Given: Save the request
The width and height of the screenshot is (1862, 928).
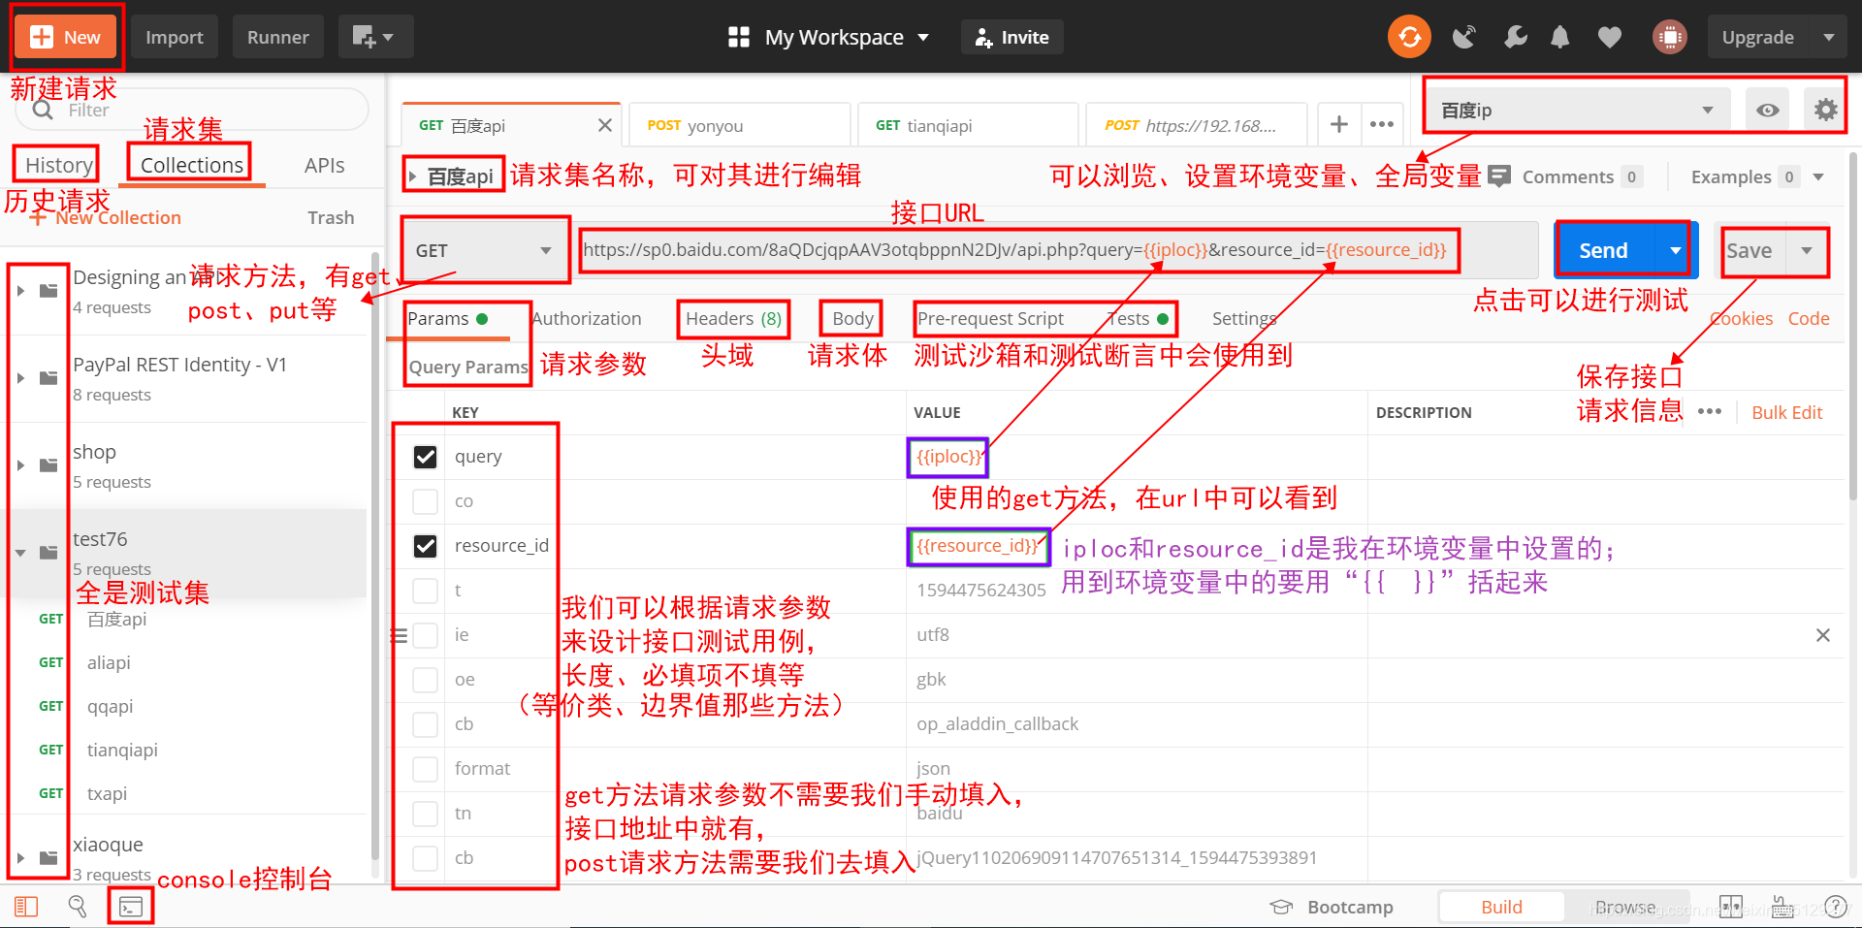Looking at the screenshot, I should pyautogui.click(x=1750, y=250).
